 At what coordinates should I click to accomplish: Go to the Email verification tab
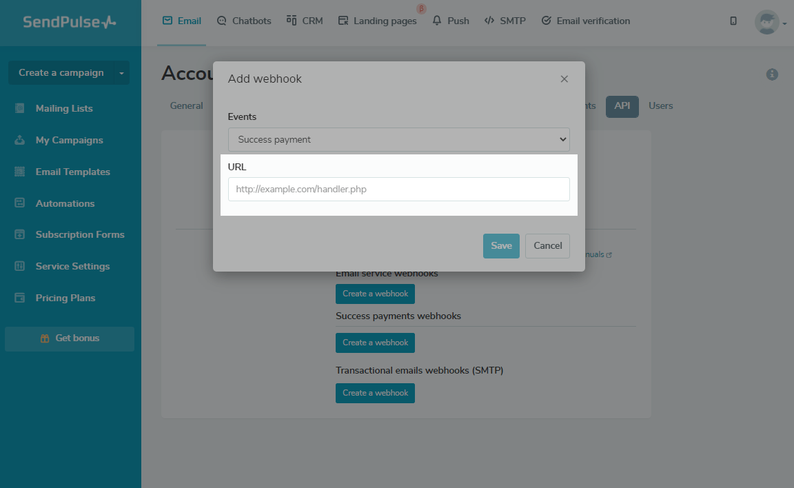(586, 21)
